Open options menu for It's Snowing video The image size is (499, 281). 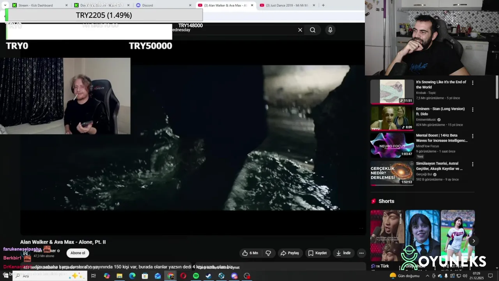[x=472, y=83]
